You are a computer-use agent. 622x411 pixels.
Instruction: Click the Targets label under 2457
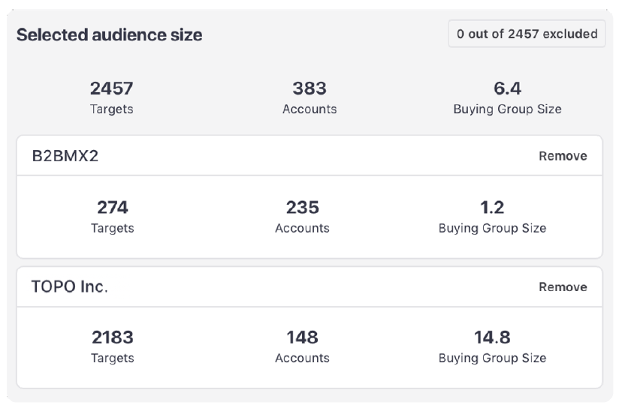[x=112, y=109]
